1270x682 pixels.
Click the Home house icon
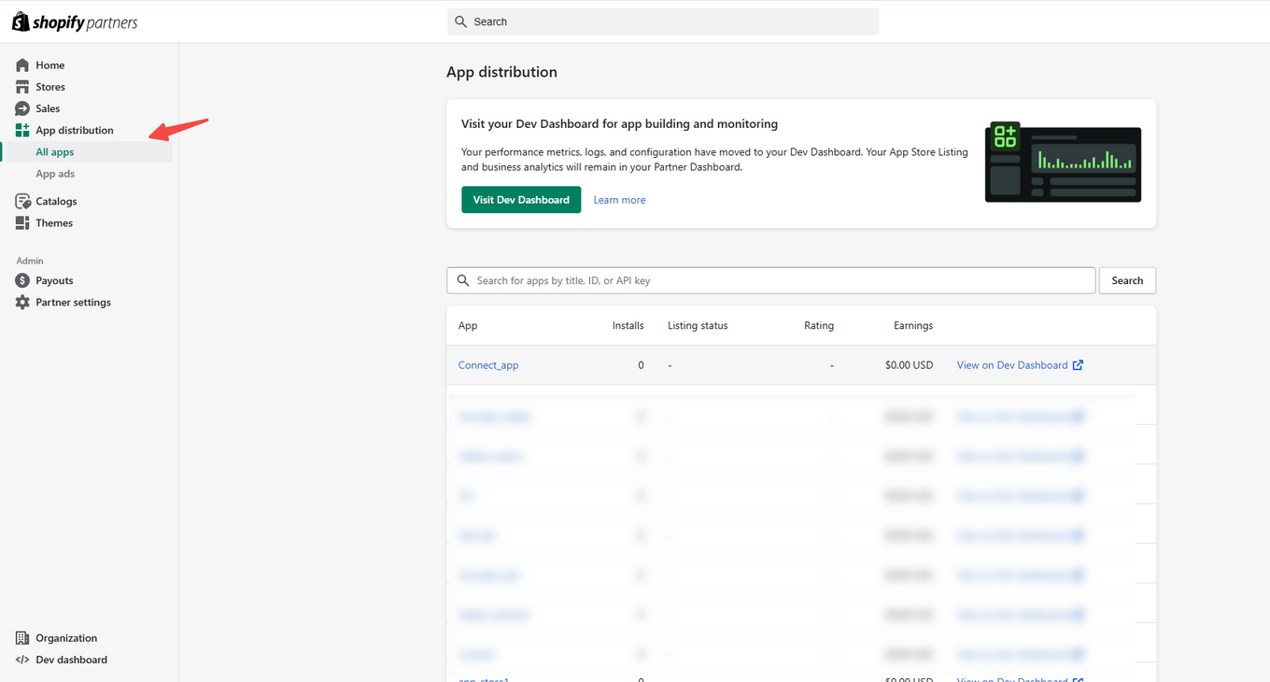22,65
